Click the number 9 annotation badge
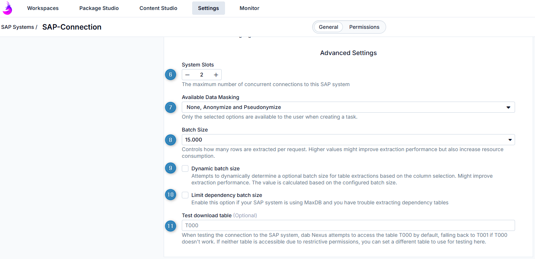Viewport: 535px width, 259px height. pyautogui.click(x=170, y=168)
